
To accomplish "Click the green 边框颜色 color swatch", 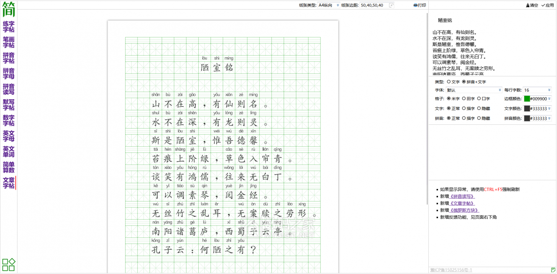I will (x=527, y=99).
